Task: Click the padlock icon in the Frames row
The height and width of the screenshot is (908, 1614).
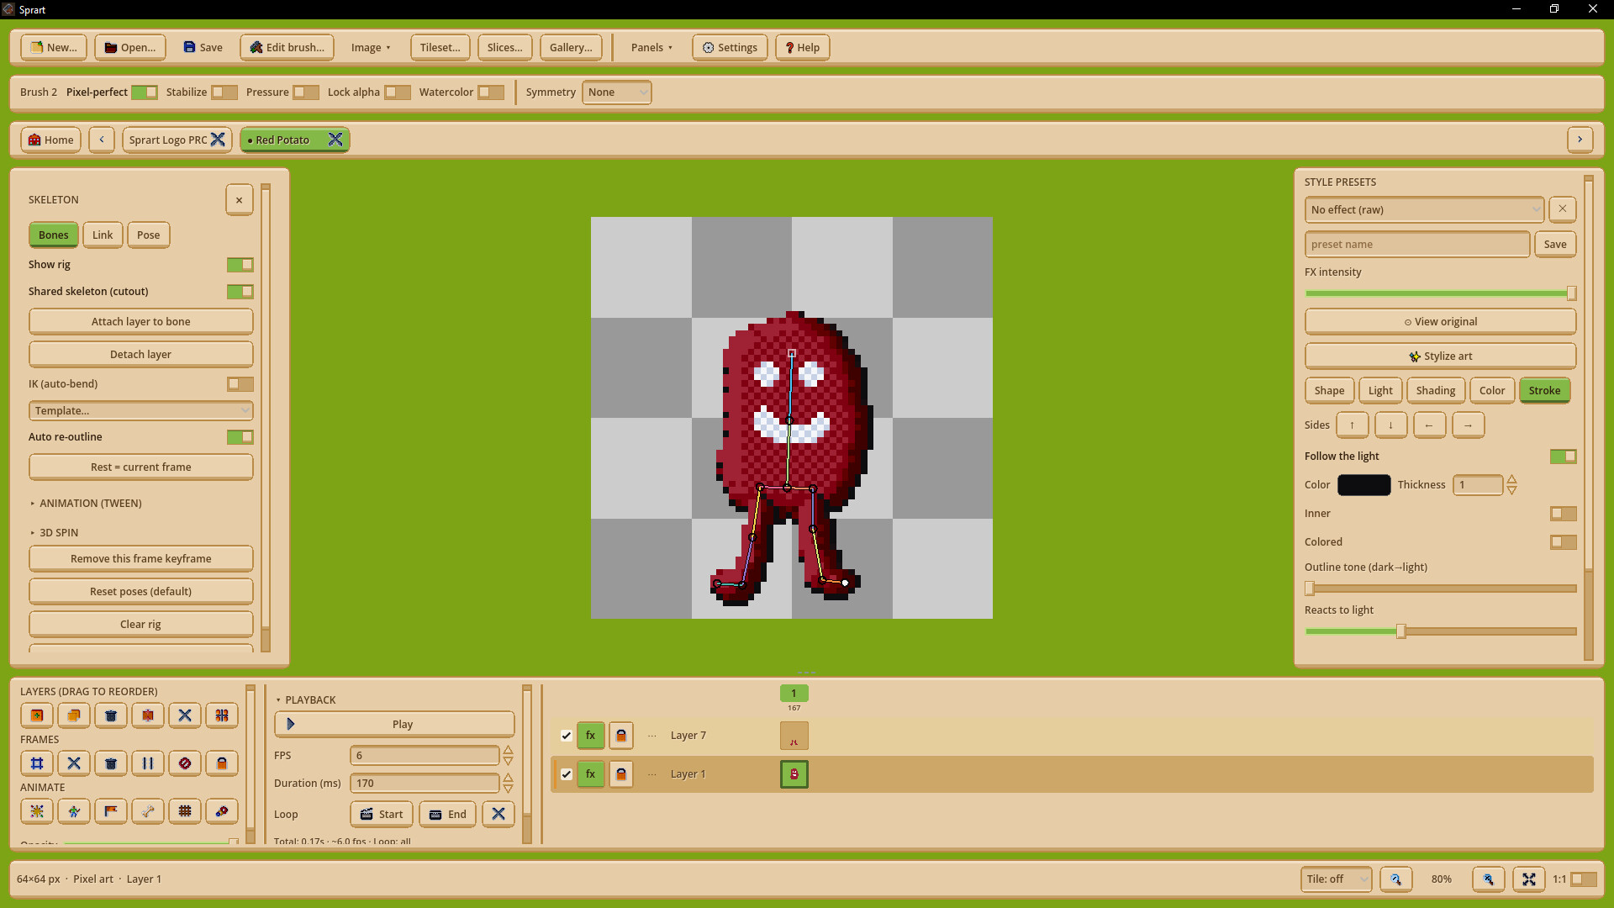Action: click(222, 763)
